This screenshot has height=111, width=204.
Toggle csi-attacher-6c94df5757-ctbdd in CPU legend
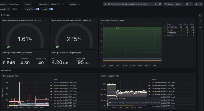pyautogui.click(x=66, y=88)
